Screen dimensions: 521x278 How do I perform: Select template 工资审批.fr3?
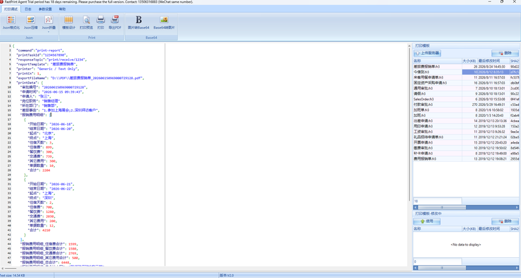click(437, 132)
